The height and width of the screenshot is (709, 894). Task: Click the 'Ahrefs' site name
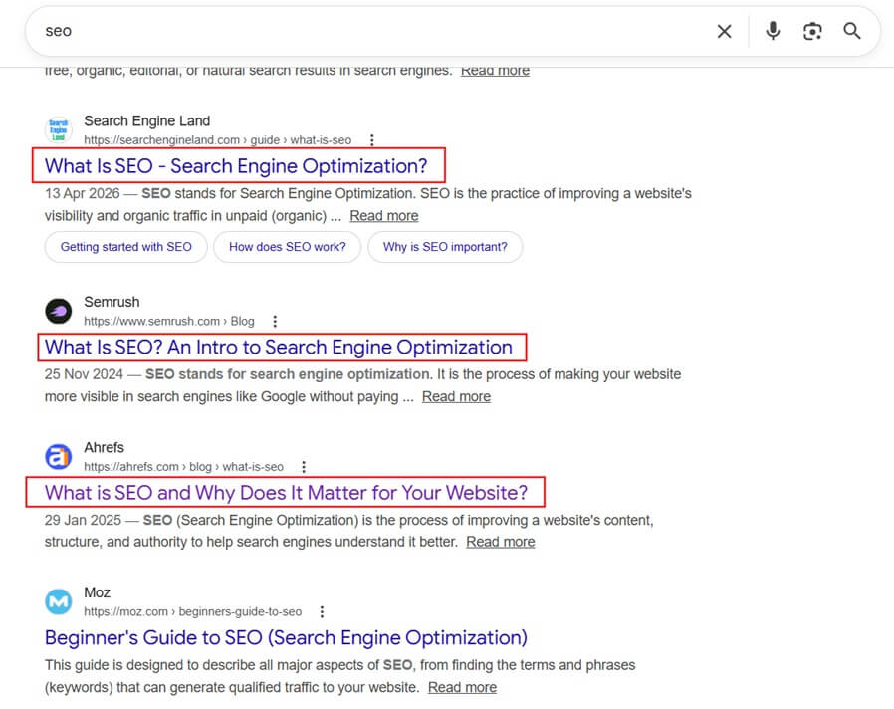(104, 448)
